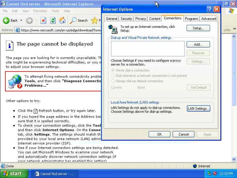Click the Done status bar text
Image resolution: width=237 pixels, height=178 pixels.
(10, 166)
